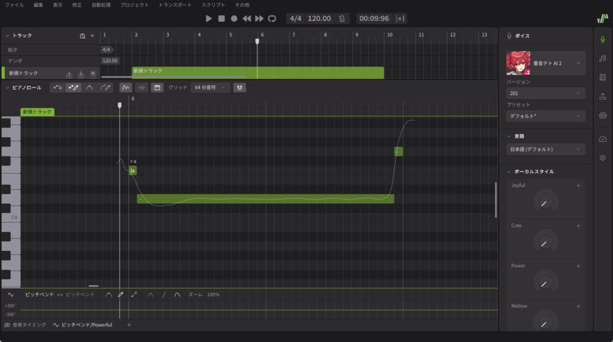Click the add track plus icon

(92, 36)
